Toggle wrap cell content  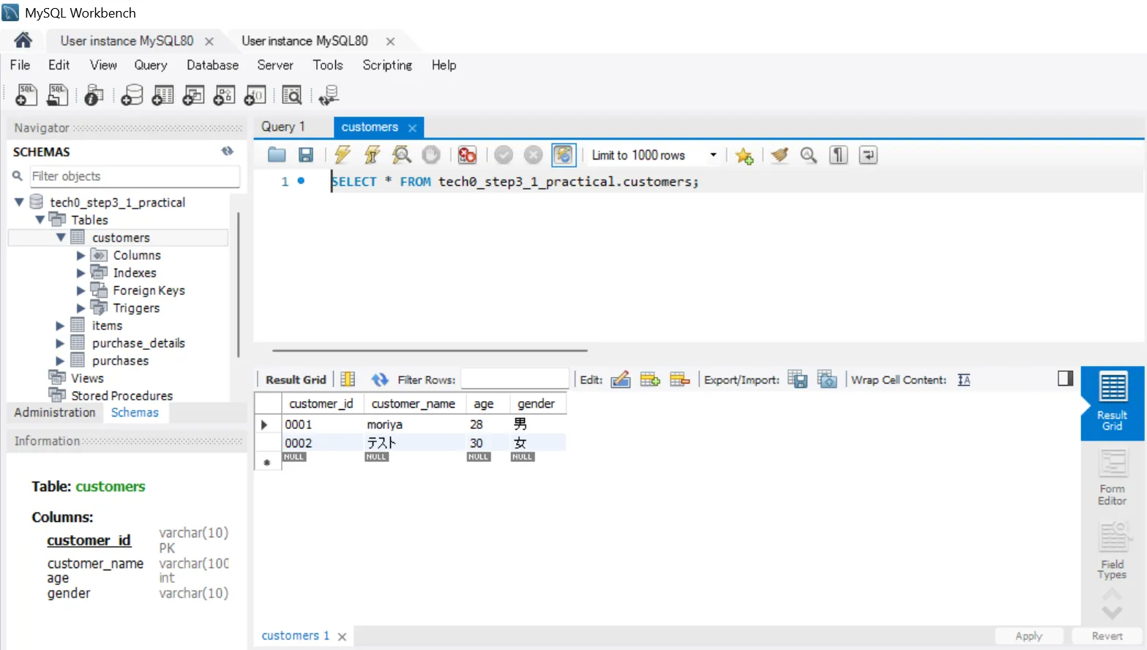point(964,379)
